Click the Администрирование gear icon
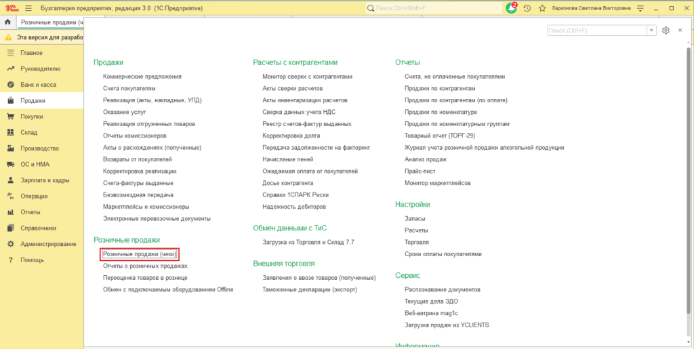Image resolution: width=694 pixels, height=349 pixels. [11, 244]
